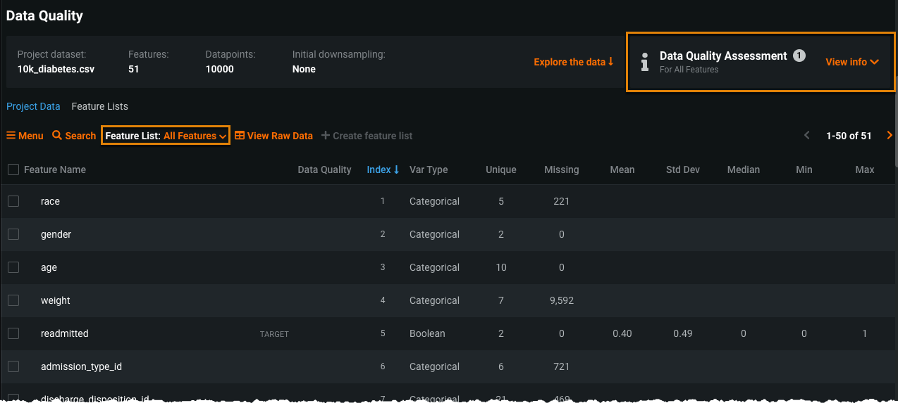Select the race feature checkbox

(13, 201)
